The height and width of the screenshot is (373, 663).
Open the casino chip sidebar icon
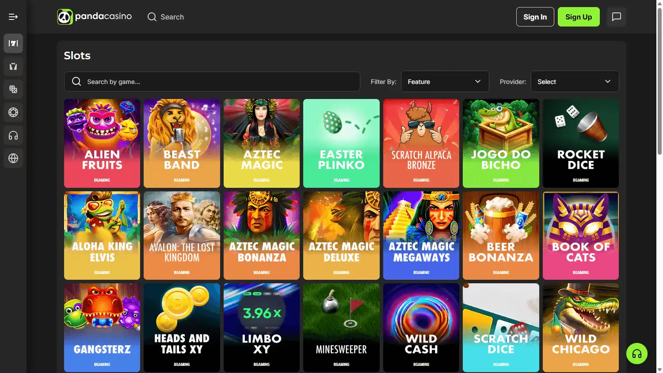coord(13,112)
